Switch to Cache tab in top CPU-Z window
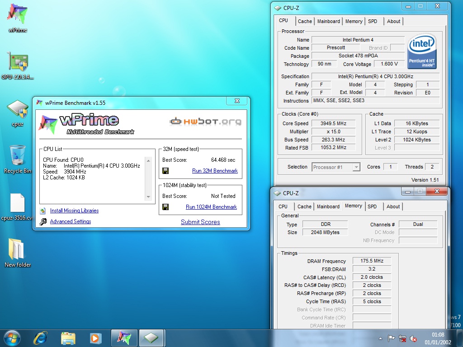 pos(305,21)
